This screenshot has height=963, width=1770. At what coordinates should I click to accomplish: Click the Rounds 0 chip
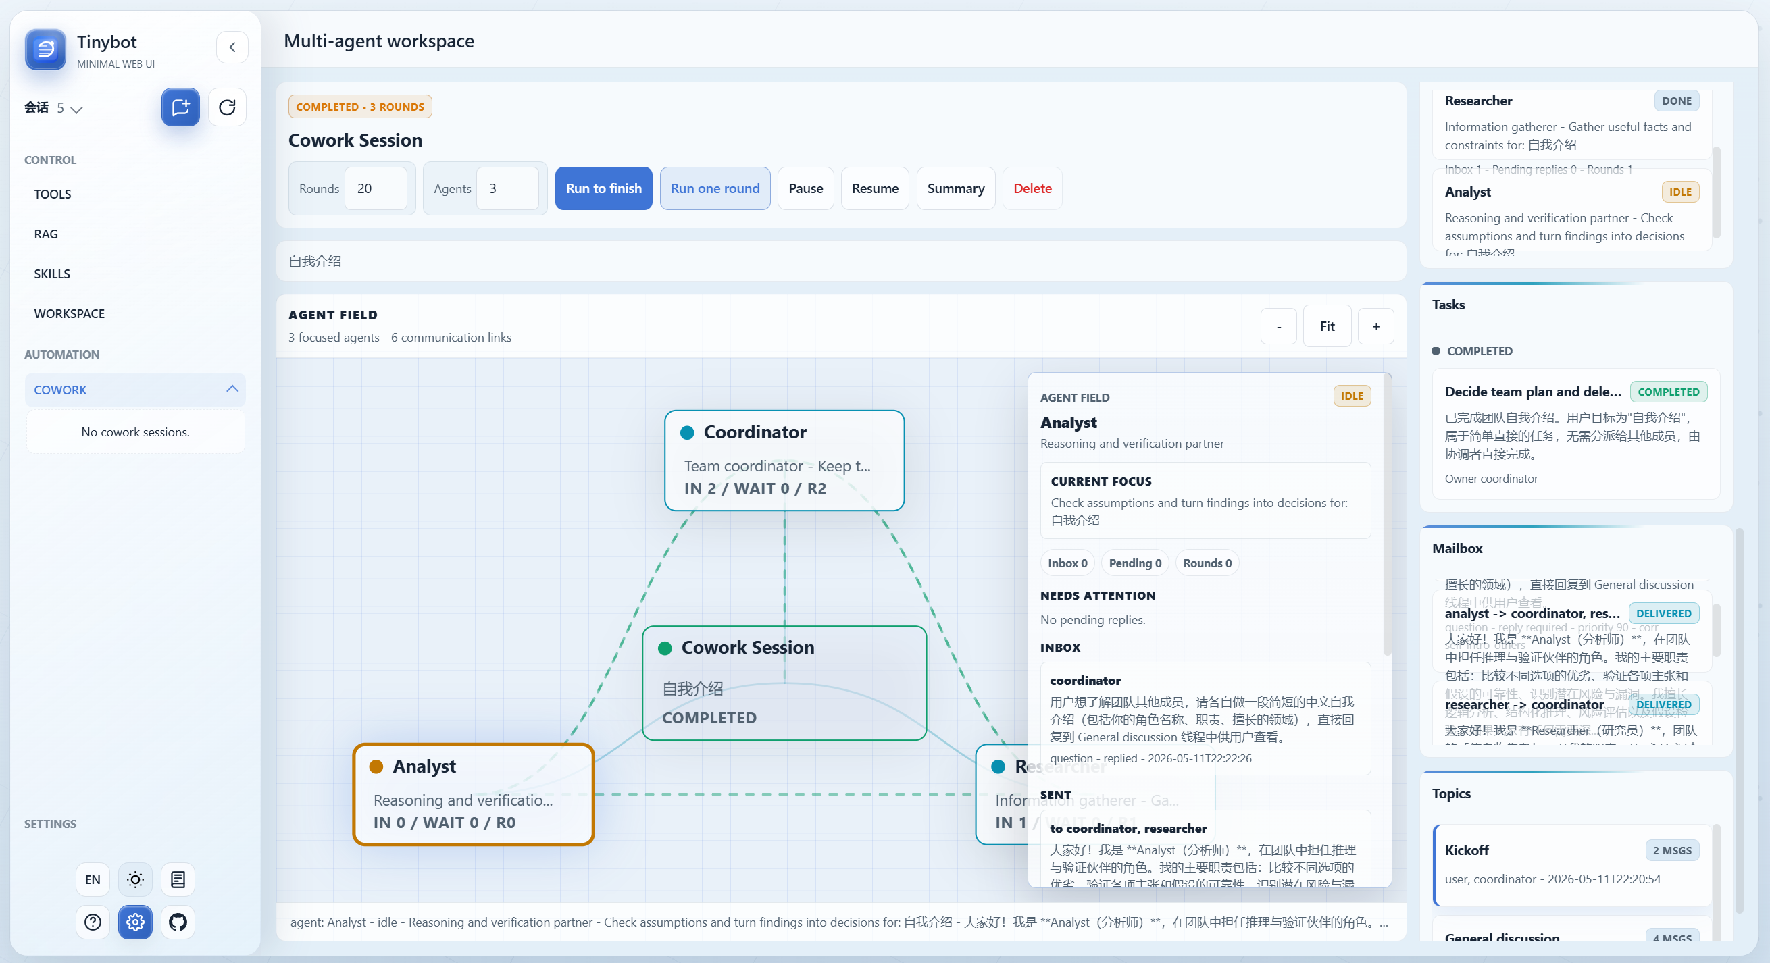click(x=1207, y=563)
